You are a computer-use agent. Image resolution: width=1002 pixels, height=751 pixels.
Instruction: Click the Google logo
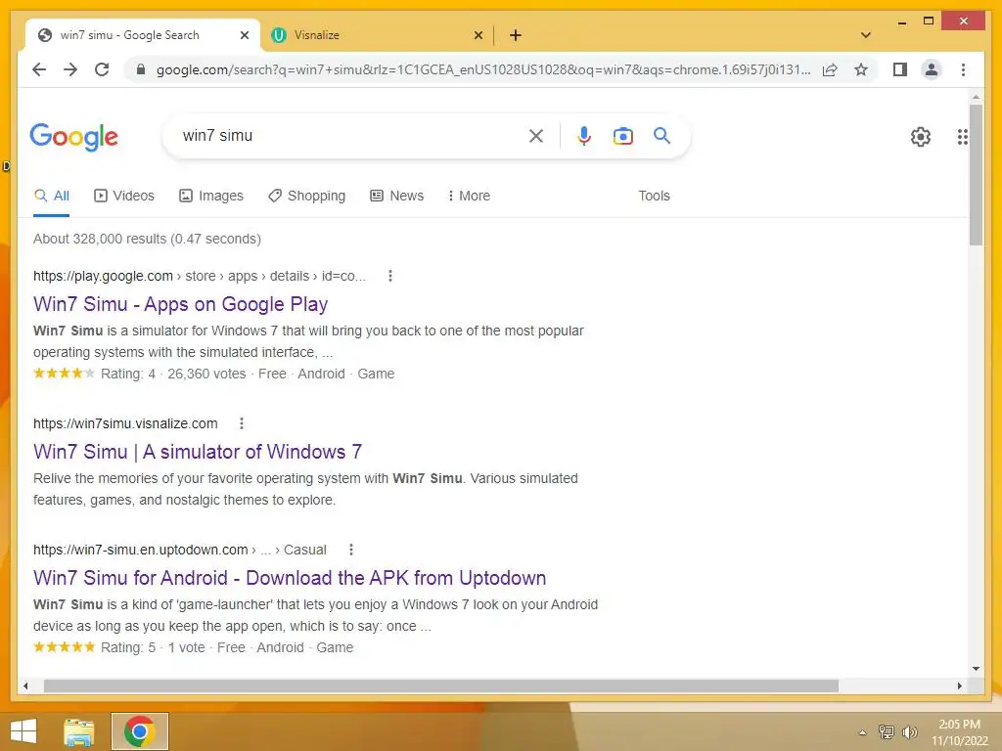tap(74, 136)
